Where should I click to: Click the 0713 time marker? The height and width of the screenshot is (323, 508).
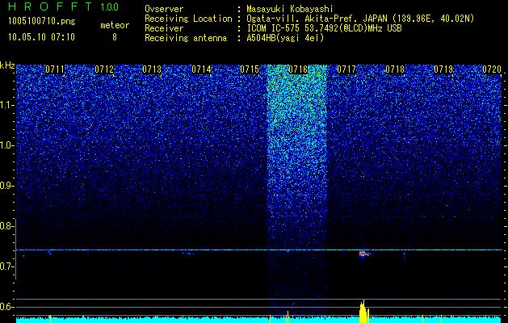[x=152, y=69]
